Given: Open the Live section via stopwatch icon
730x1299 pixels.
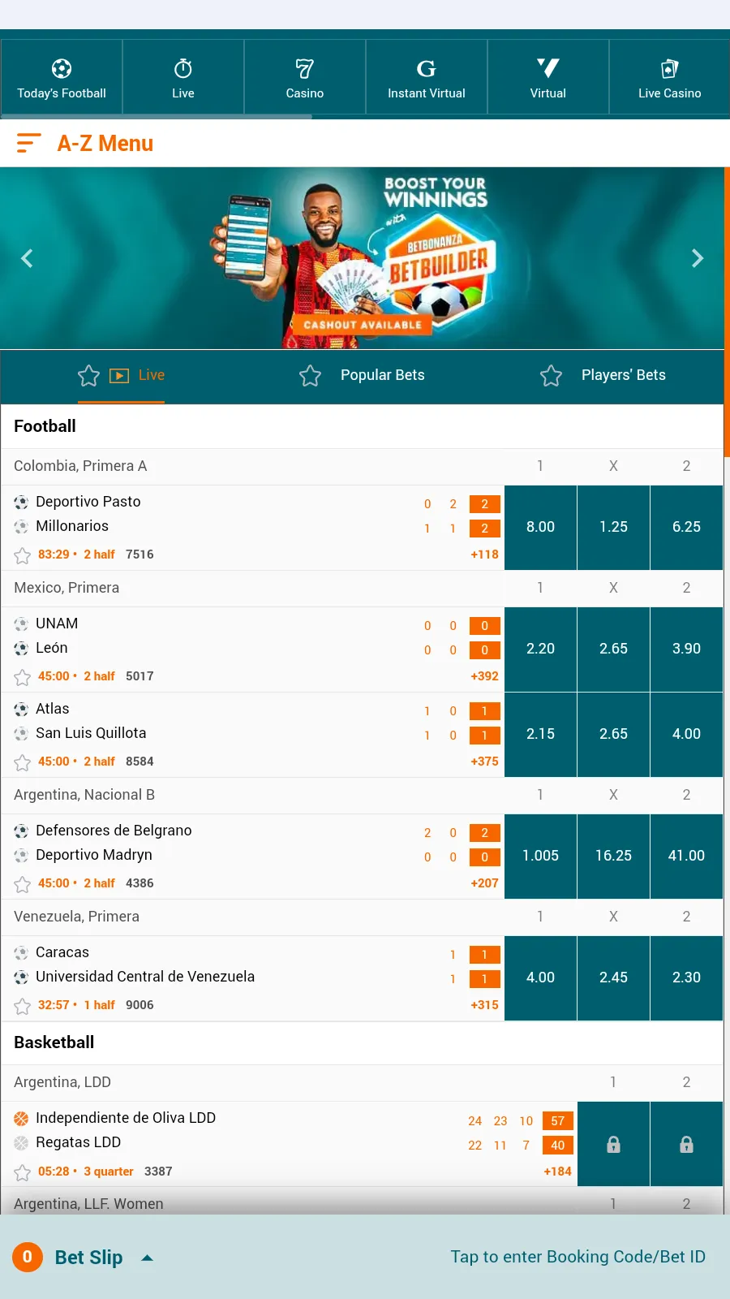Looking at the screenshot, I should click(x=182, y=69).
